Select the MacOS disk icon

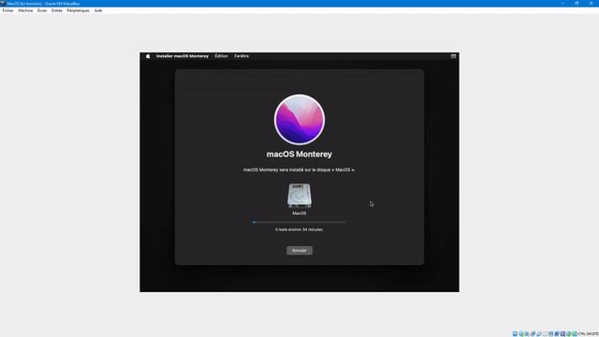(x=299, y=196)
